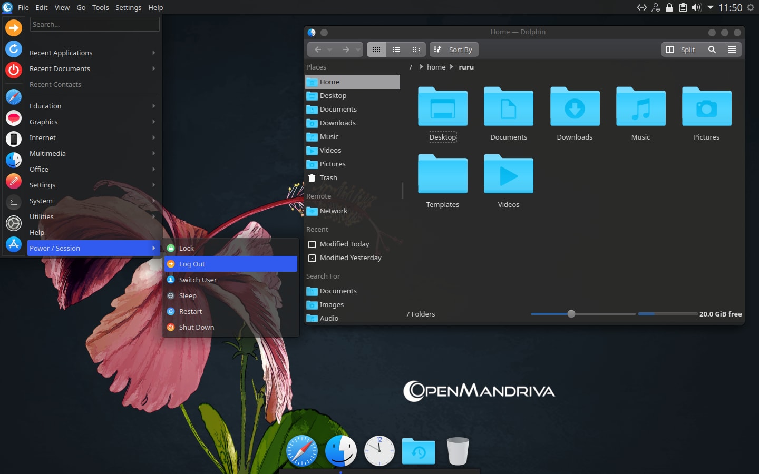Expand the Recent Applications submenu
Viewport: 759px width, 474px height.
pyautogui.click(x=92, y=53)
